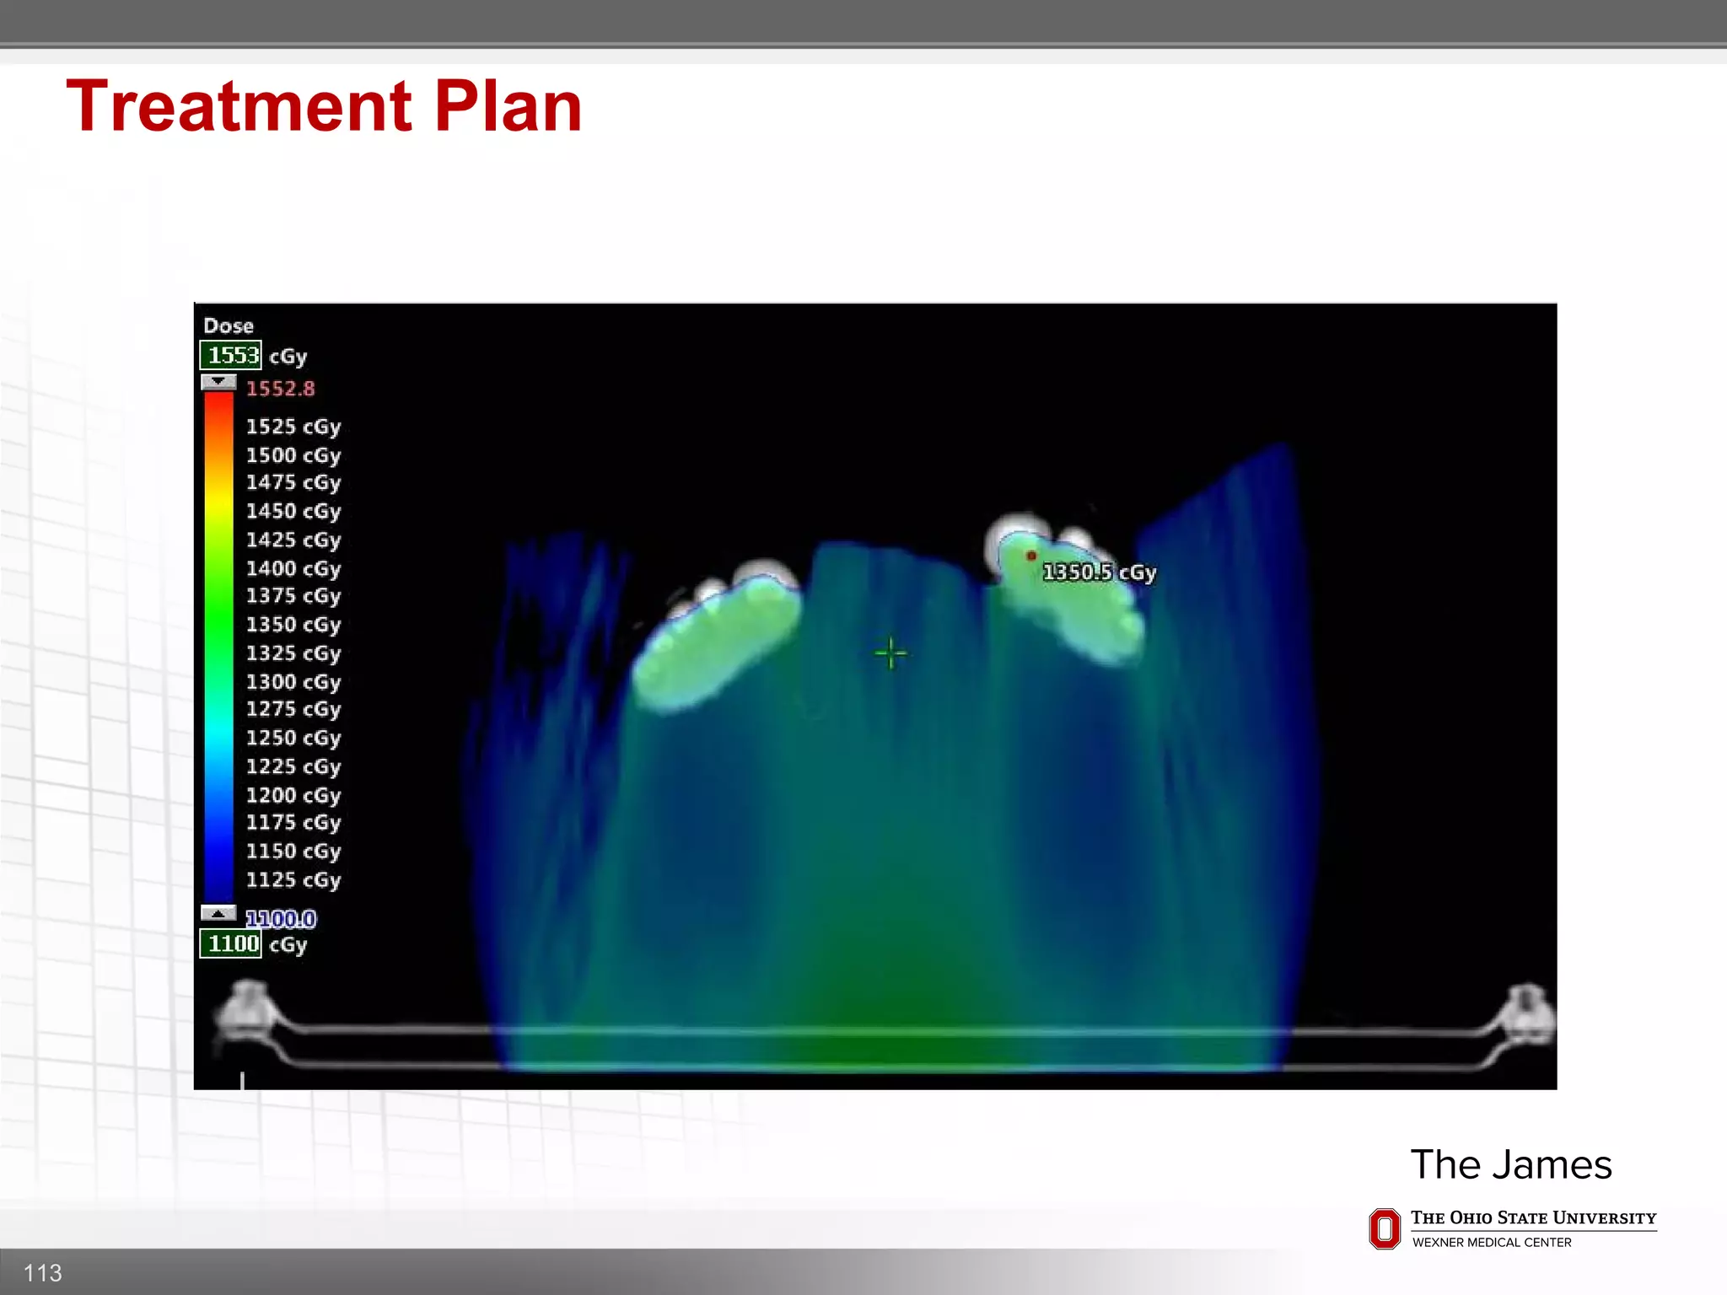Click the lower dose range up-arrow handle
The height and width of the screenshot is (1295, 1727).
(218, 913)
